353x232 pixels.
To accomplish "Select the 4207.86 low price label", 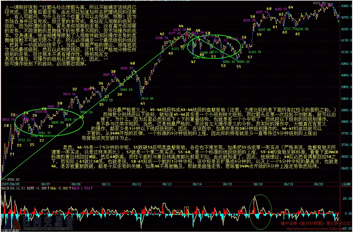I will coord(264,30).
